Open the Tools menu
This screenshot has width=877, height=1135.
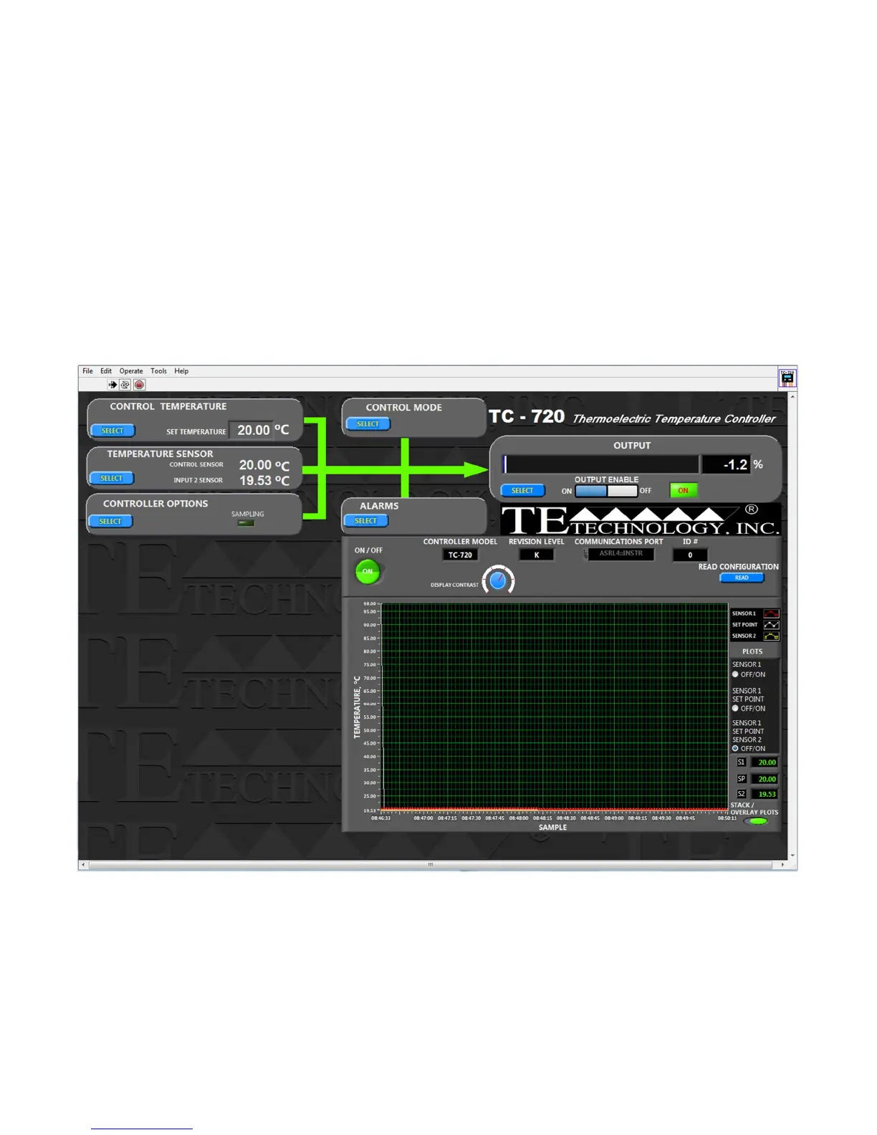[x=158, y=371]
